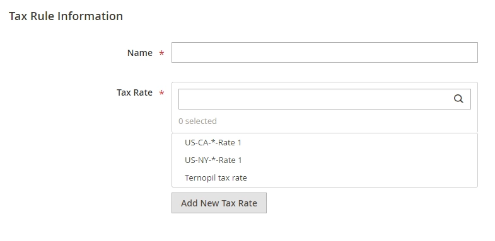Click the Tax Rule Information heading
The width and height of the screenshot is (495, 241).
[66, 16]
